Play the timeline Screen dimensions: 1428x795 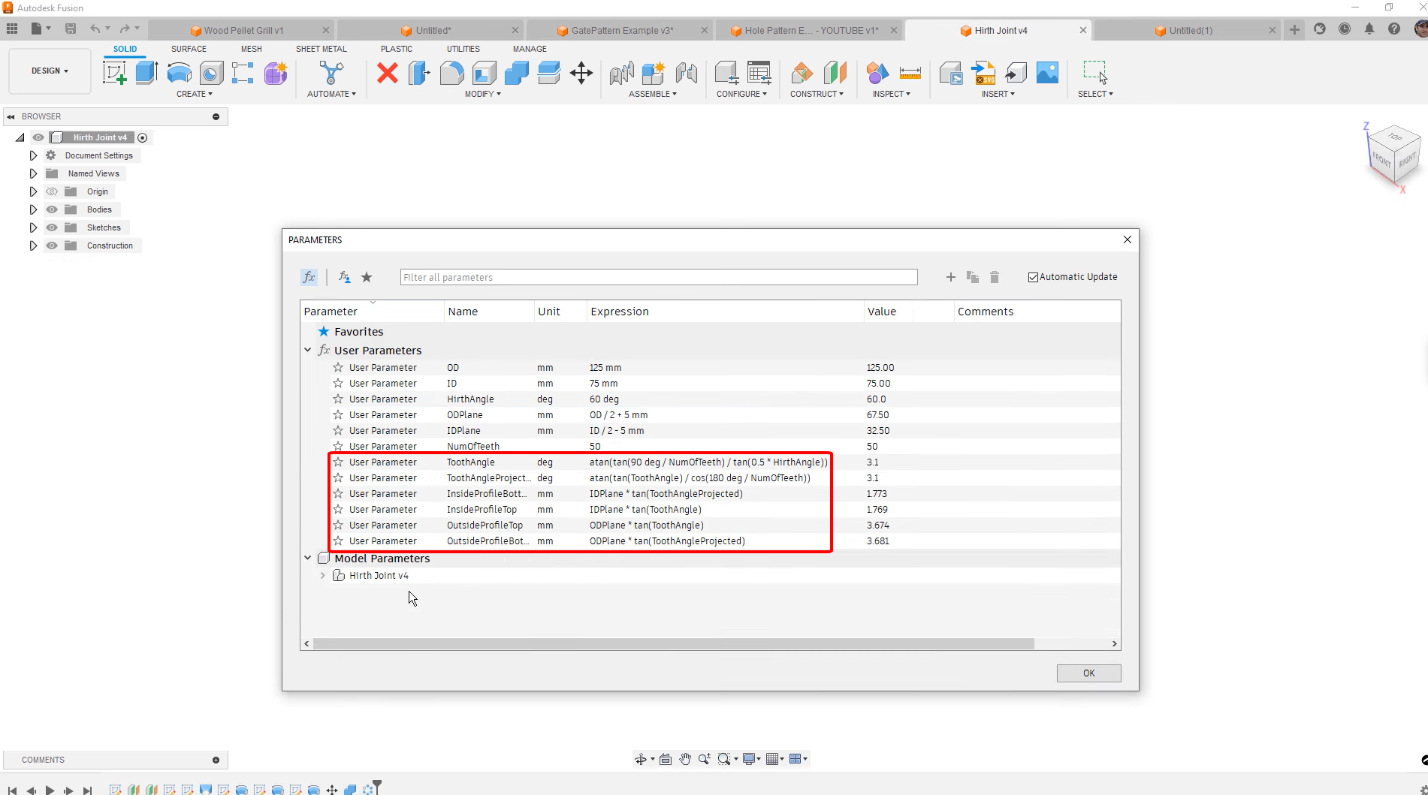(50, 790)
